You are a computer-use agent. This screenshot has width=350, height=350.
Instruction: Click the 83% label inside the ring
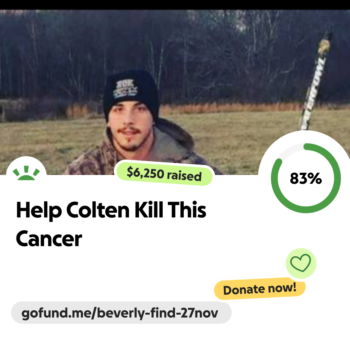pyautogui.click(x=306, y=178)
